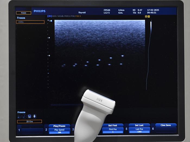This screenshot has height=142, width=190.
Task: Click the padlock icon in the Freeze icon row
Action: (x=34, y=116)
